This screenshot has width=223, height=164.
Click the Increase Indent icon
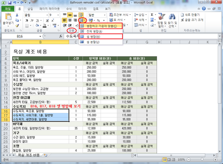tap(70, 25)
